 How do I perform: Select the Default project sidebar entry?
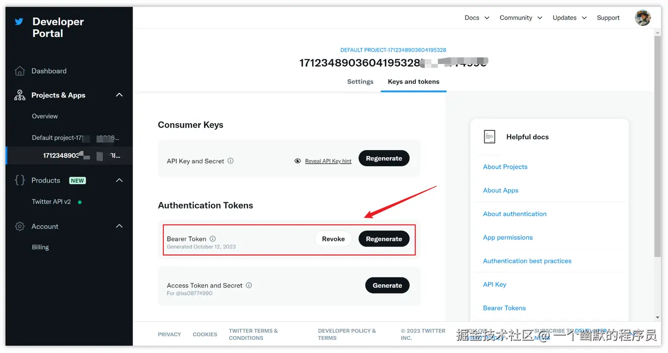(76, 138)
